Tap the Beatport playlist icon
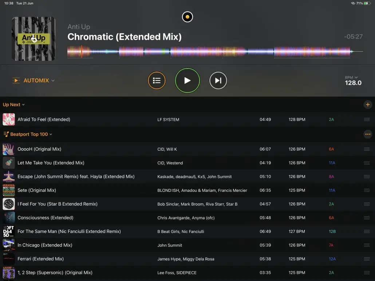The height and width of the screenshot is (281, 375). click(6, 134)
